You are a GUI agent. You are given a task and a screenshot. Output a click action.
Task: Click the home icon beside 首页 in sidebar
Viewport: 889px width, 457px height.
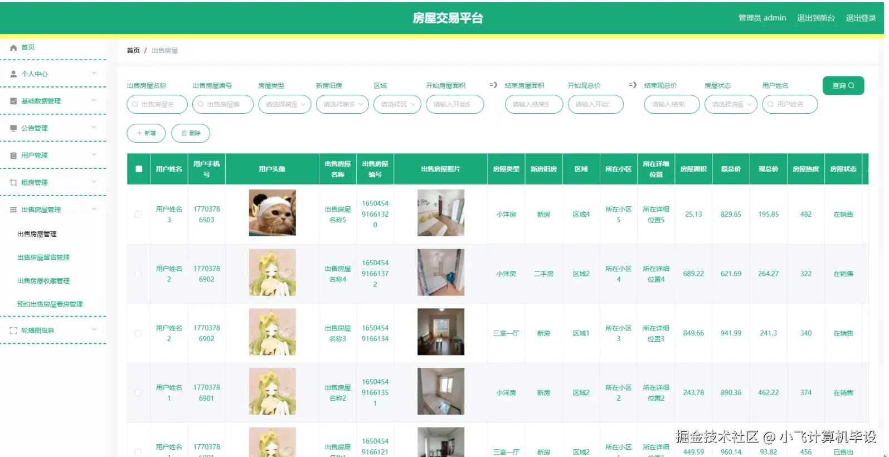coord(13,48)
